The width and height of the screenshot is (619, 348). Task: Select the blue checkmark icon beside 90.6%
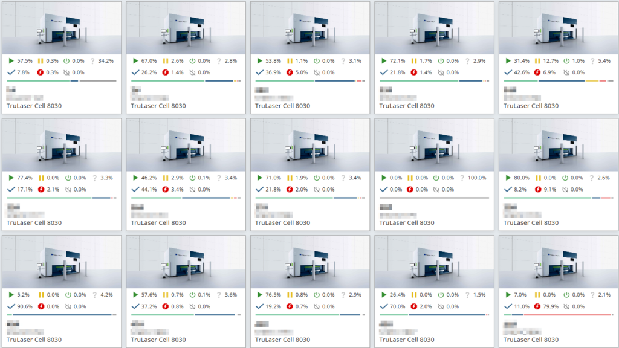pos(11,306)
